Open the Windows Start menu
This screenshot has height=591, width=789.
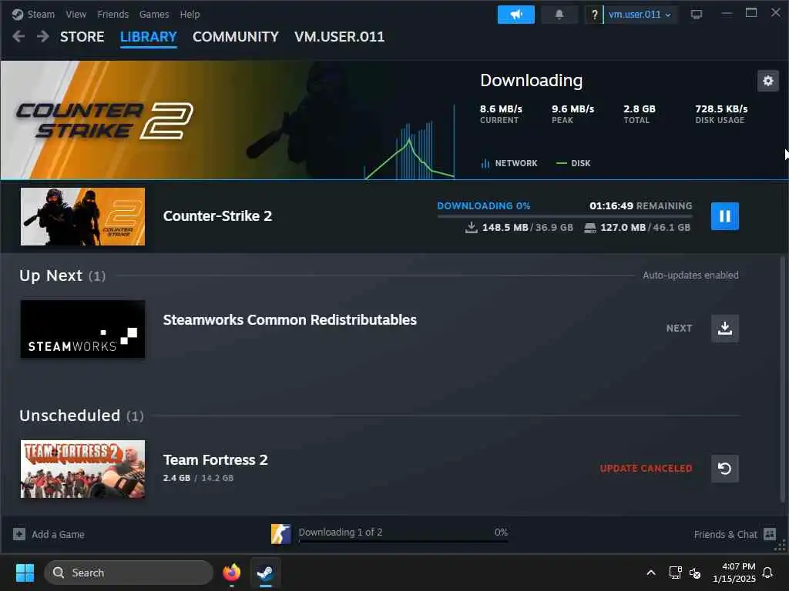25,573
